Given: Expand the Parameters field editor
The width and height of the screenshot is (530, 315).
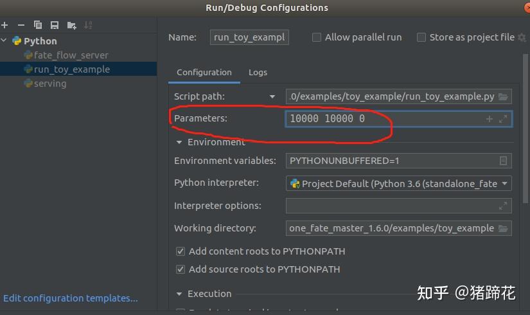Looking at the screenshot, I should (x=503, y=119).
